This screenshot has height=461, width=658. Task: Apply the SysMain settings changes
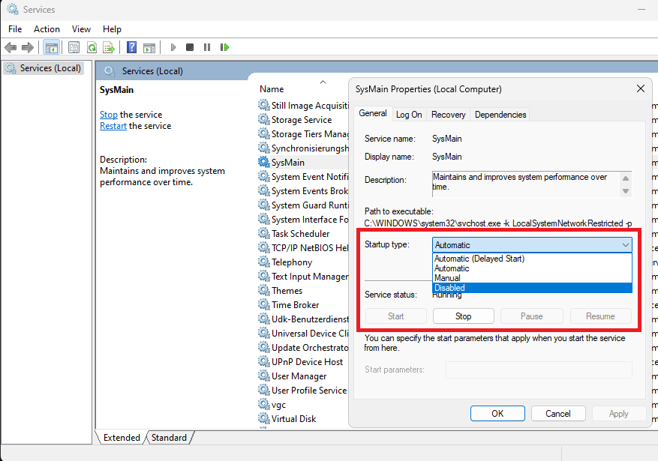click(x=618, y=413)
